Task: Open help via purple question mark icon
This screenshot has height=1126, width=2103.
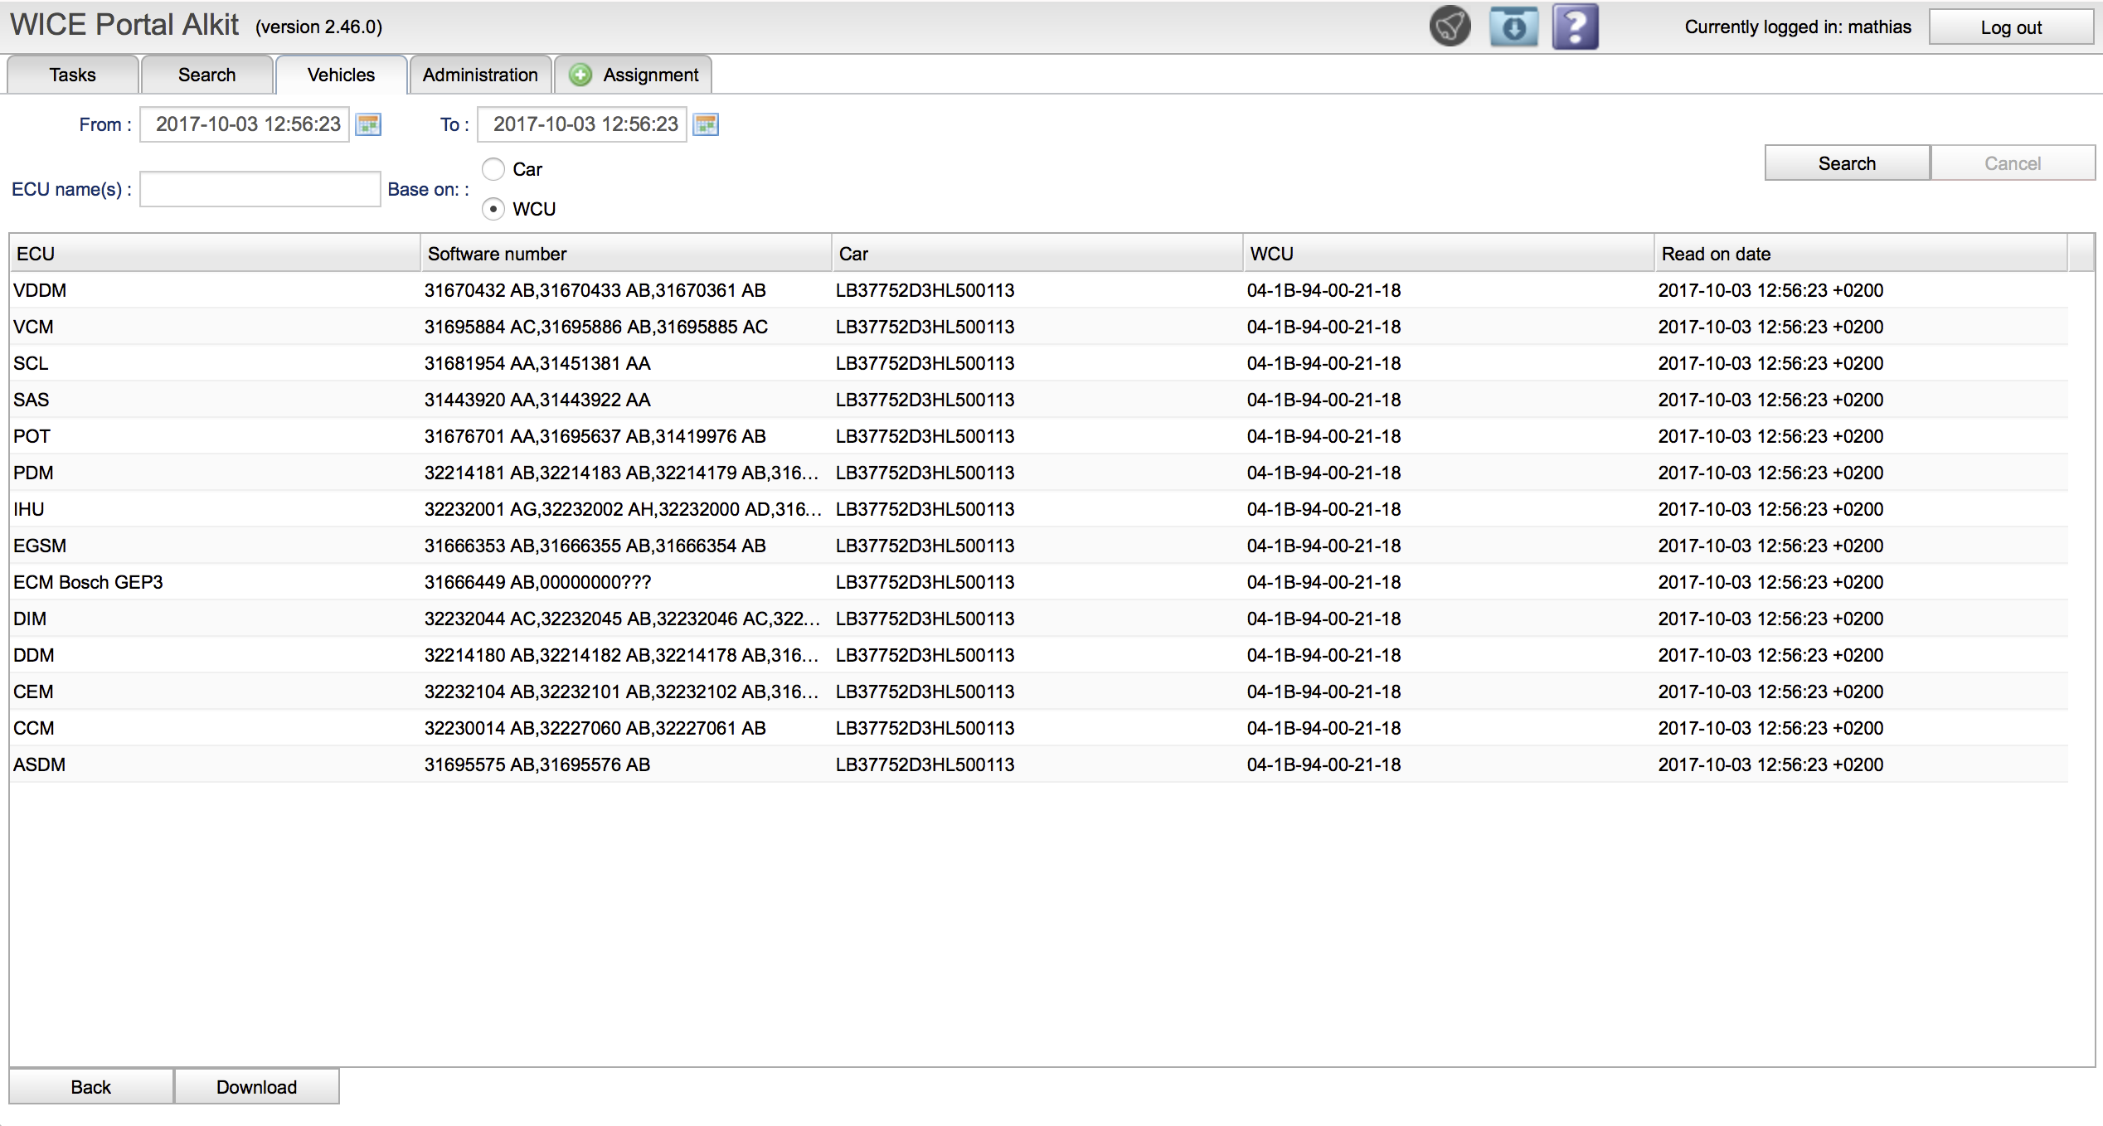Action: click(x=1575, y=27)
